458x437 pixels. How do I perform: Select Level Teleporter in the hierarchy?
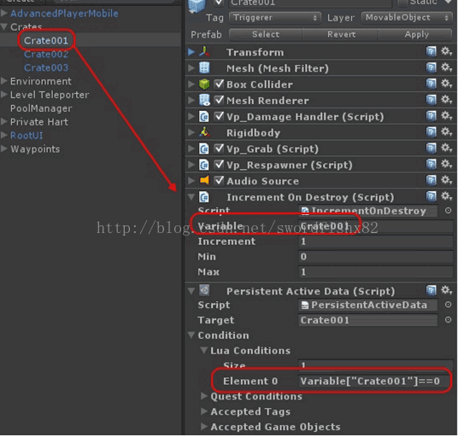50,95
